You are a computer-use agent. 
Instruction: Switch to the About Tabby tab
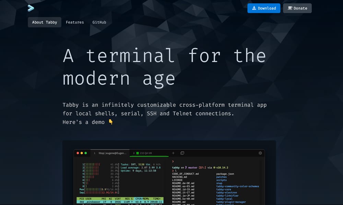click(x=45, y=22)
